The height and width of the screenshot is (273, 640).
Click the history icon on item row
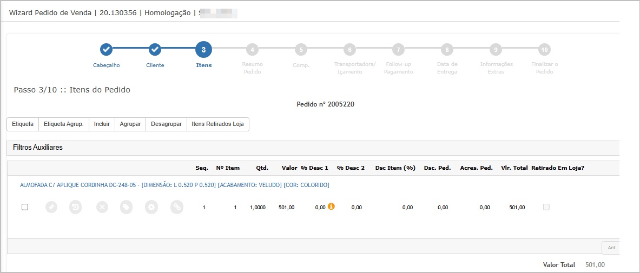click(75, 207)
